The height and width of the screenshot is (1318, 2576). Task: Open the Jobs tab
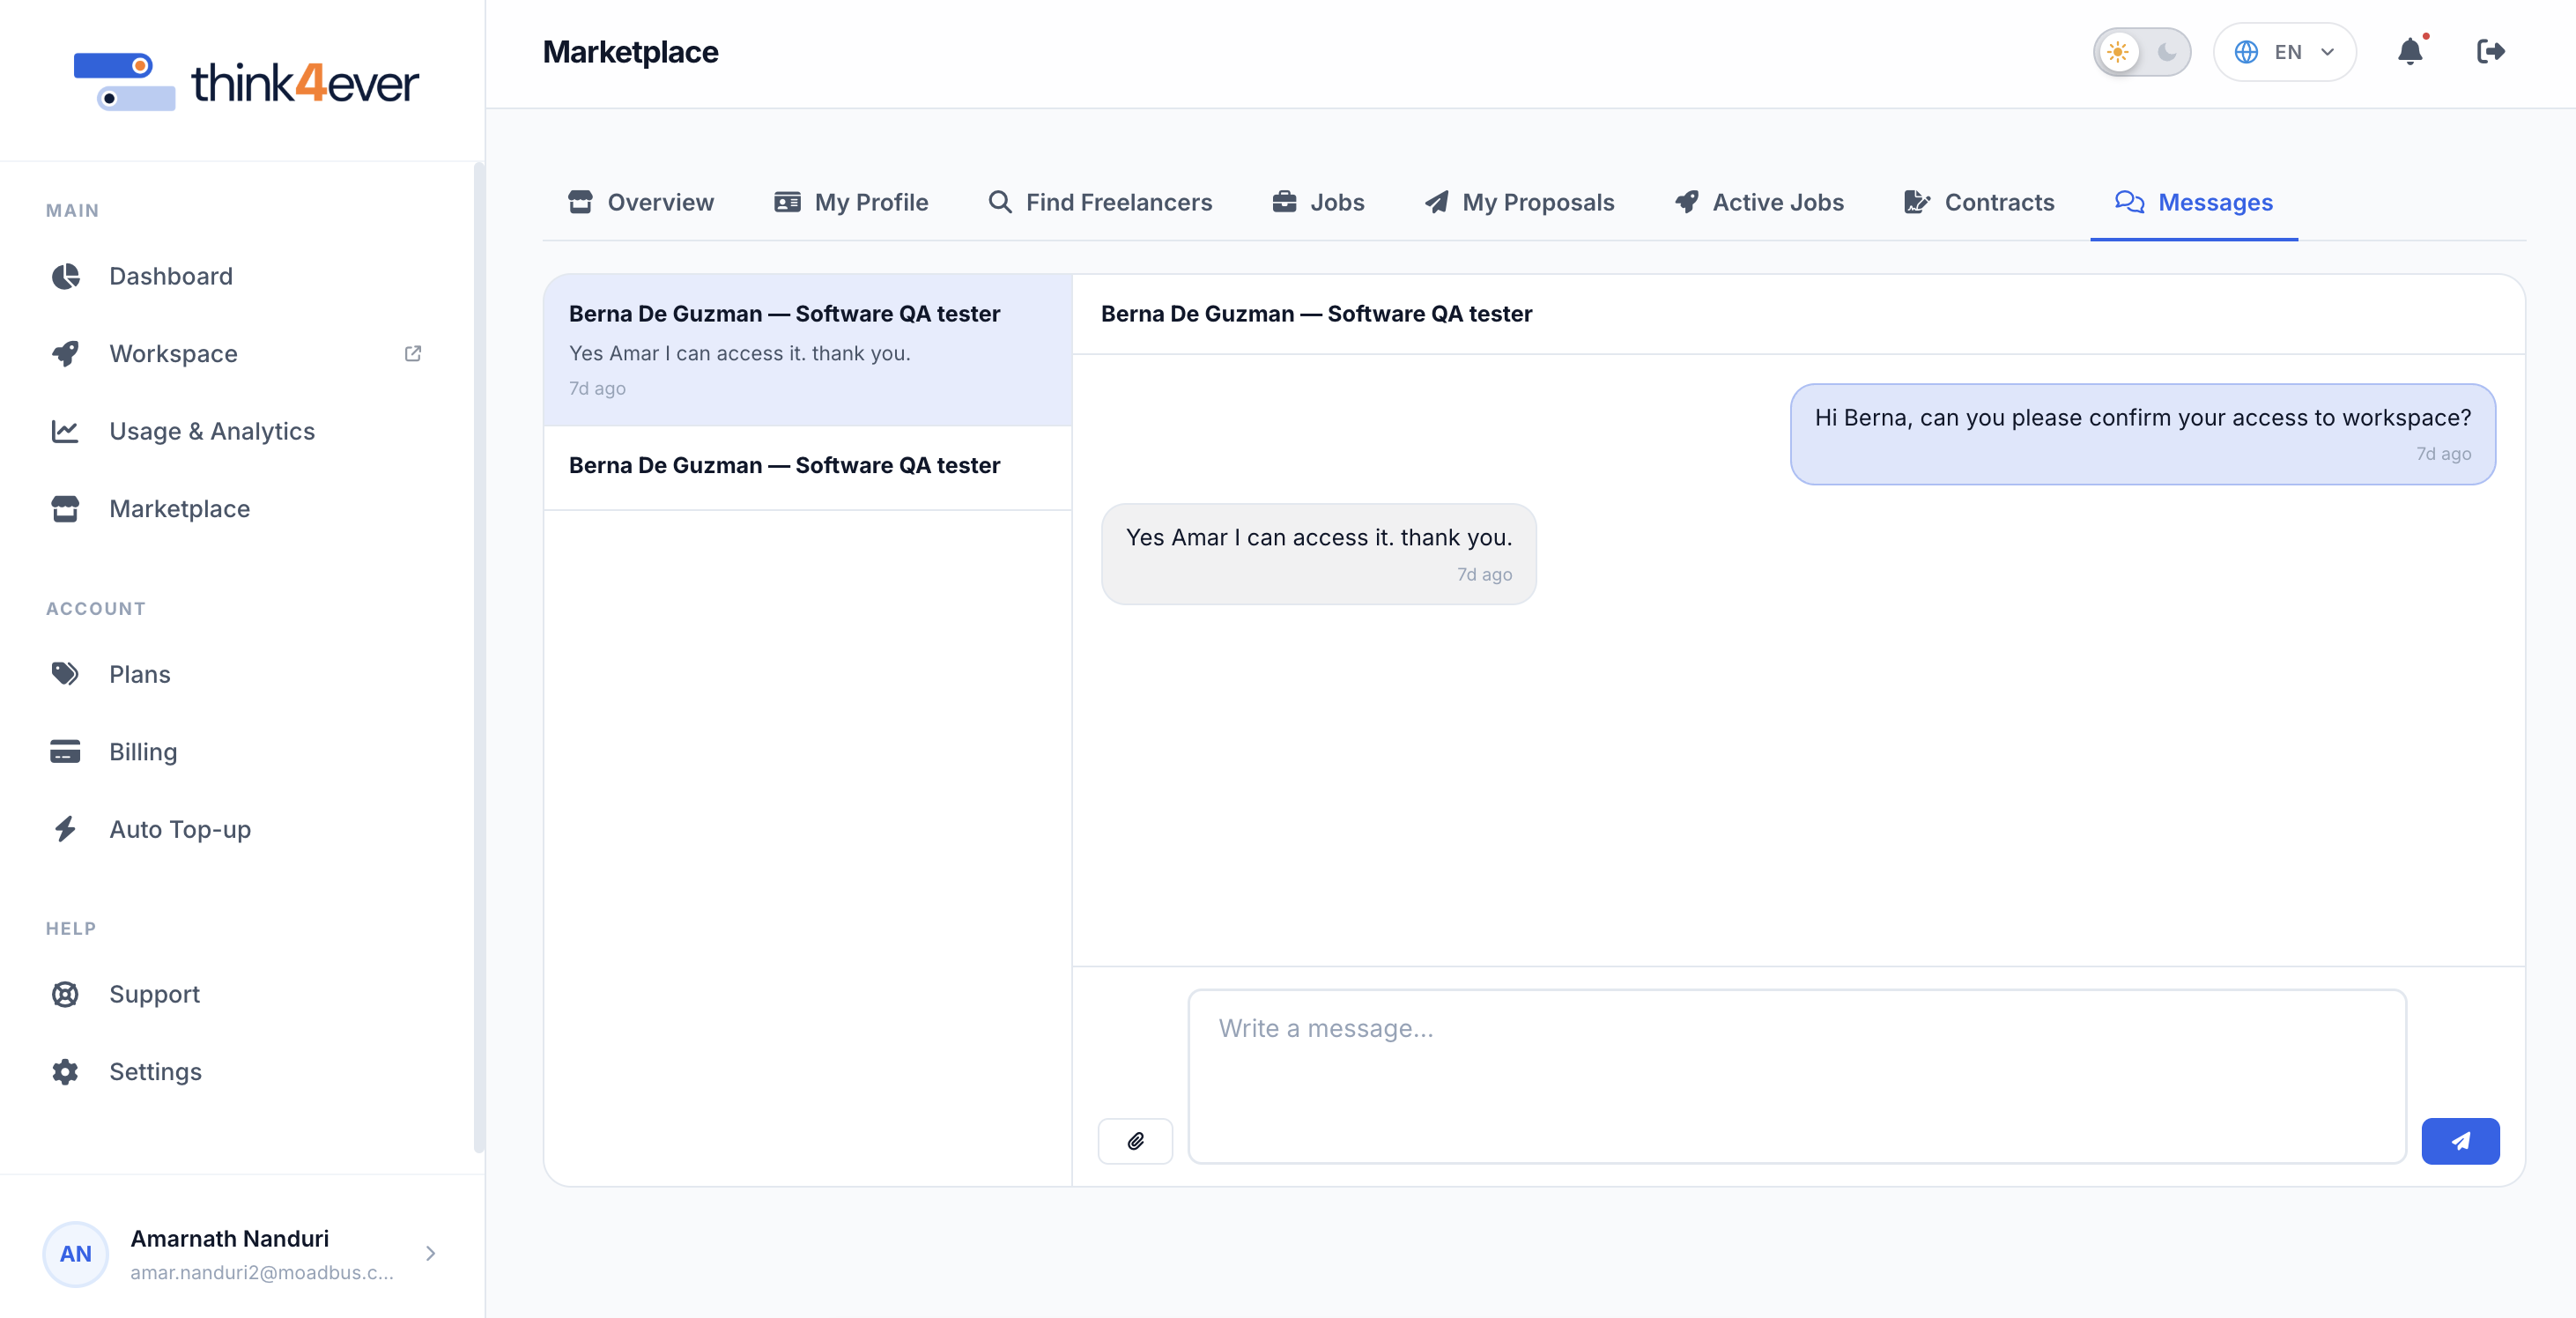pos(1318,202)
